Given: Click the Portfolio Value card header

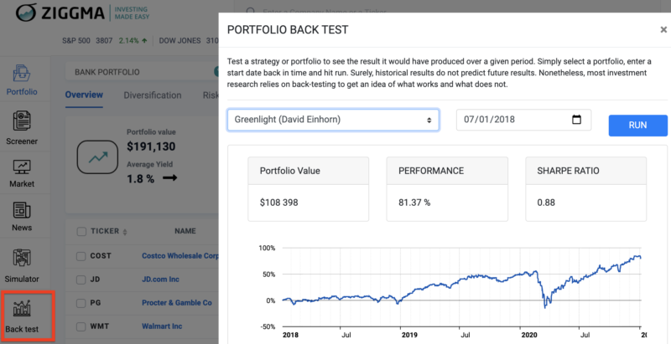Looking at the screenshot, I should click(x=308, y=171).
